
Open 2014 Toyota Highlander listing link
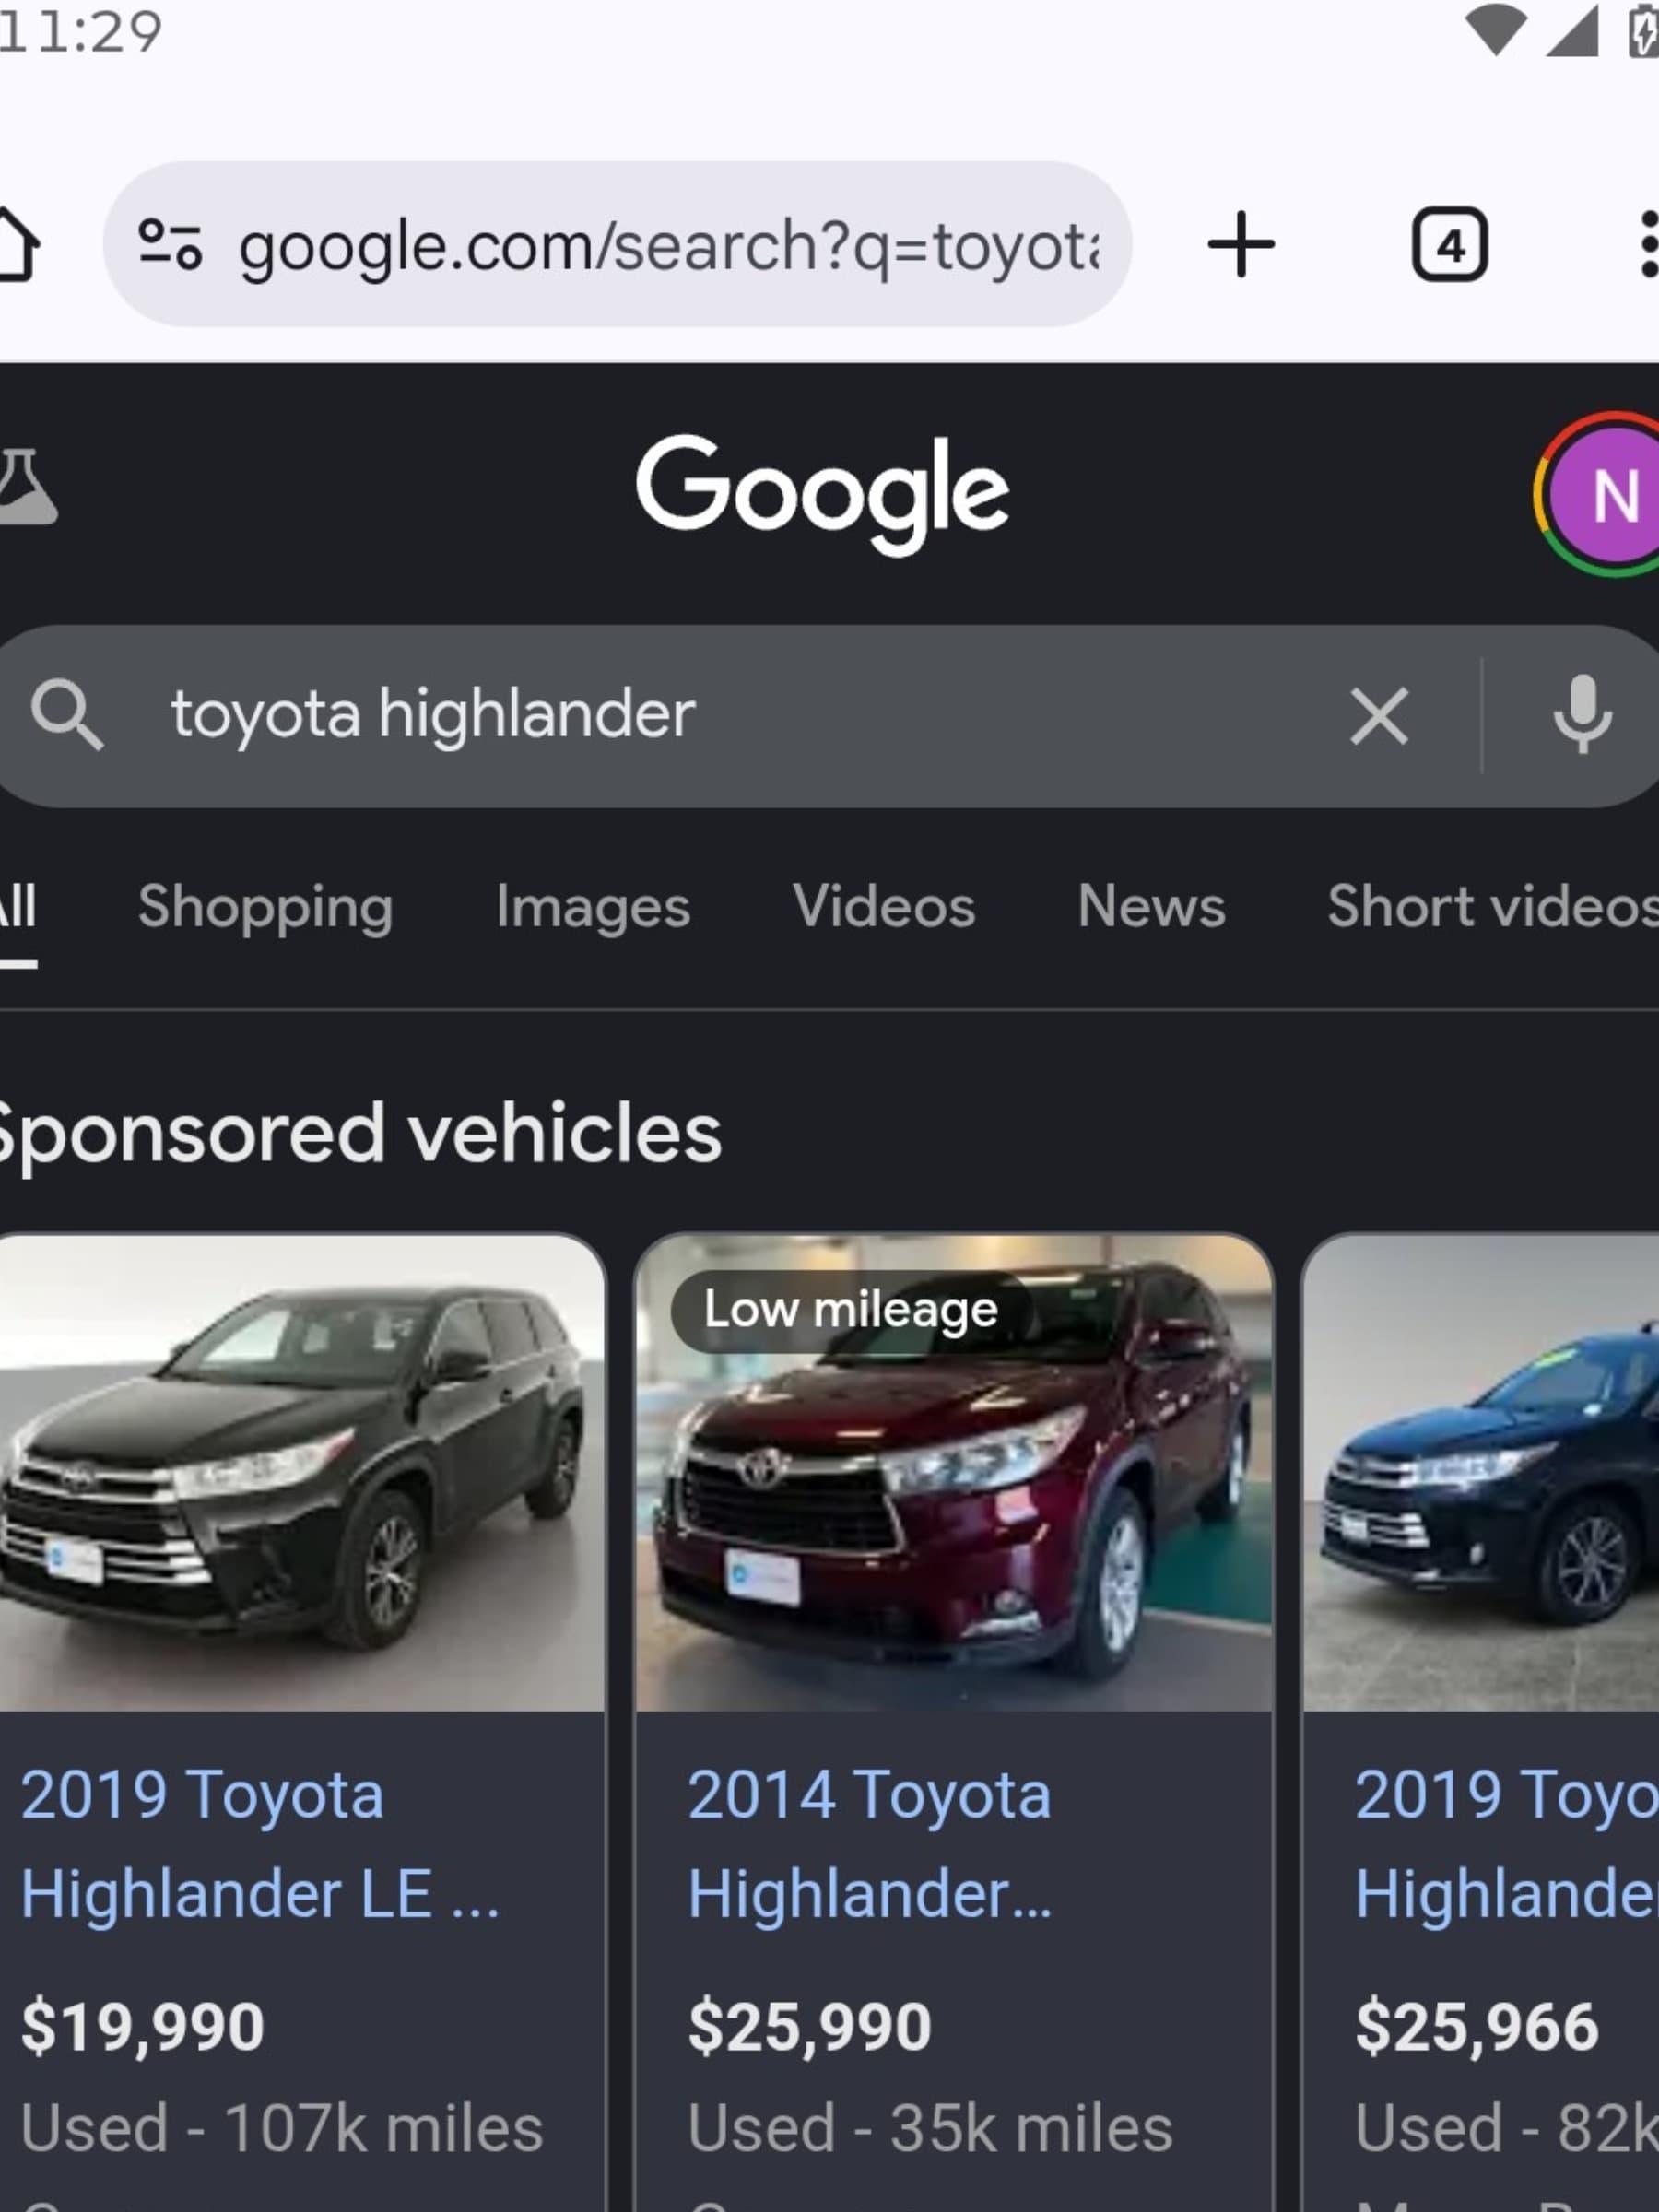pyautogui.click(x=868, y=1844)
